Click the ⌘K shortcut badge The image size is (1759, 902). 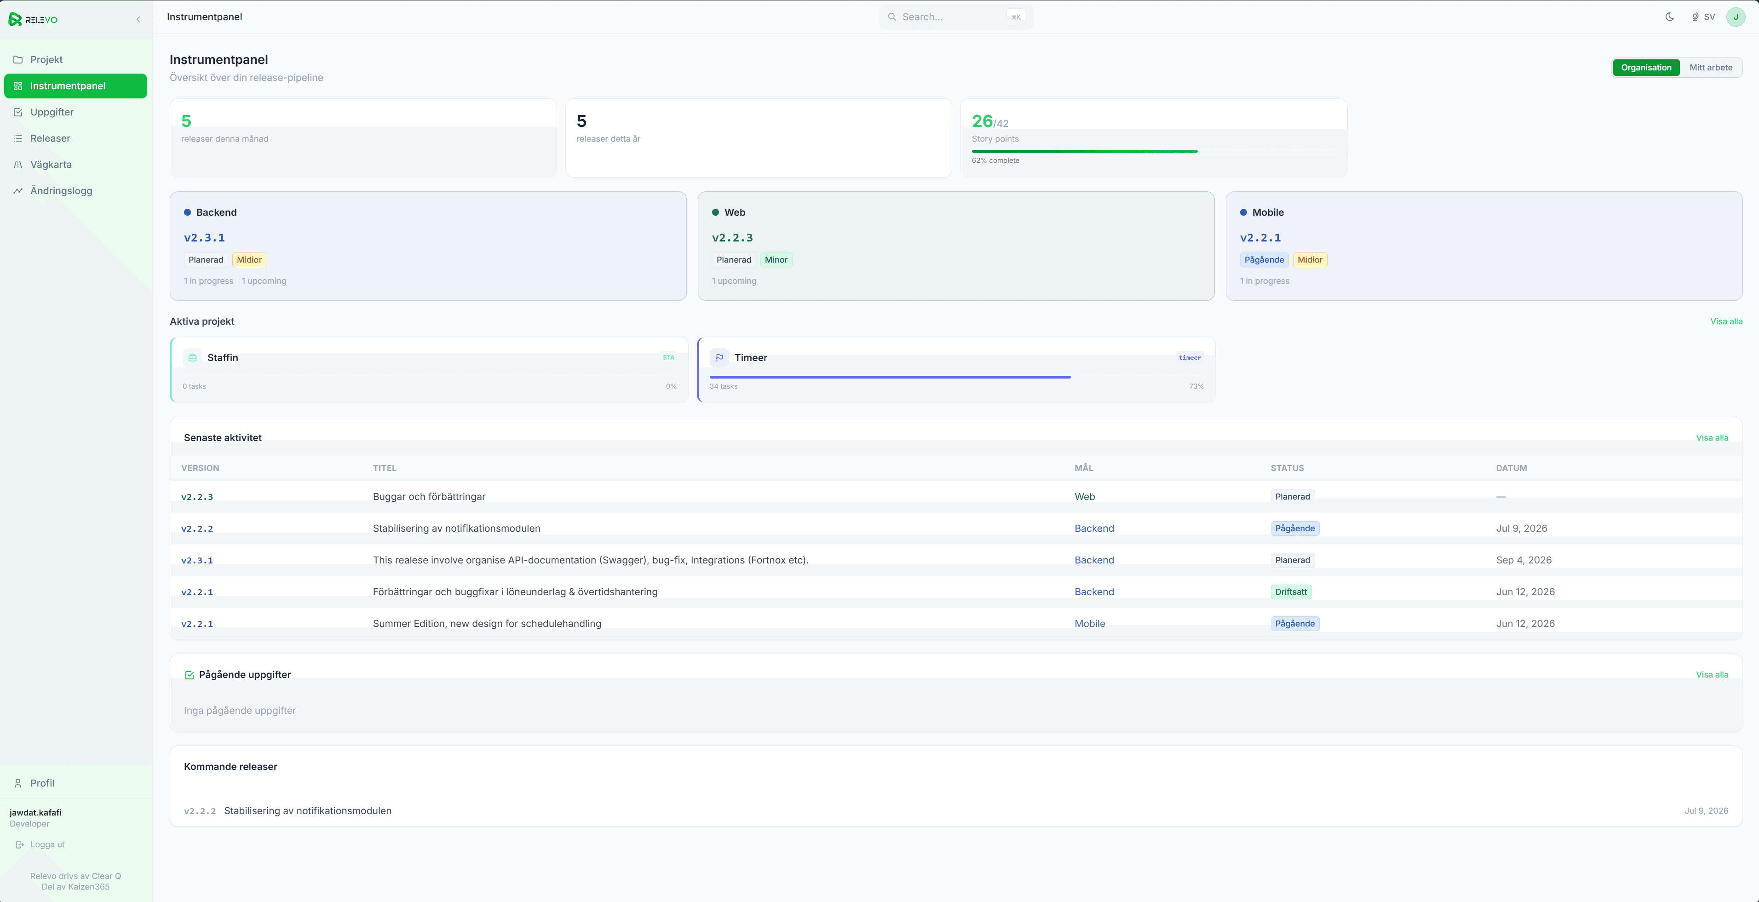(x=1015, y=17)
